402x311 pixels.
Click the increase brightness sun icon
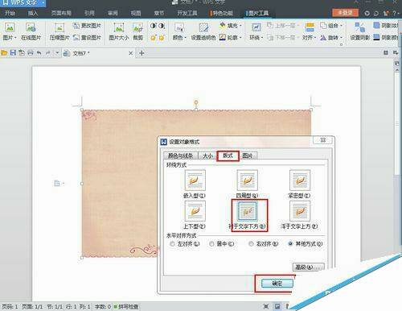pos(153,38)
